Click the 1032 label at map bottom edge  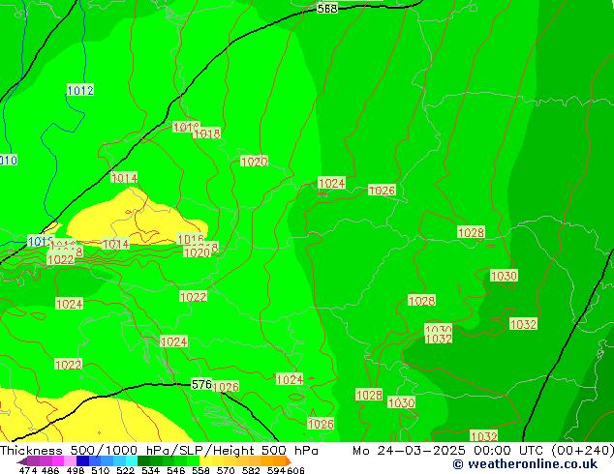point(484,436)
